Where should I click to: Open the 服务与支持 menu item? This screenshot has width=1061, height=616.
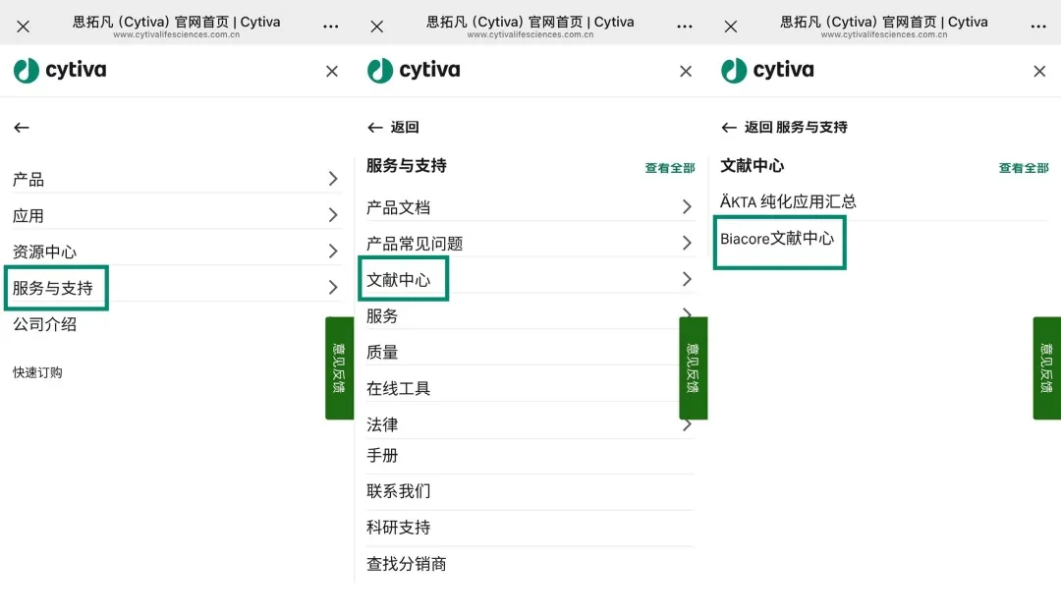[54, 288]
